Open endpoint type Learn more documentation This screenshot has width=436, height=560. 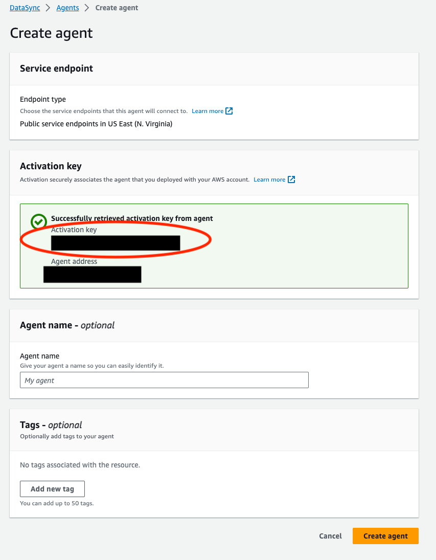pos(207,111)
